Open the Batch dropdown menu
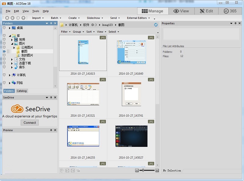This screenshot has width=244, height=181. pos(56,18)
